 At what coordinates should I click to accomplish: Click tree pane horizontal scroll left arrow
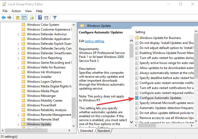(3, 131)
